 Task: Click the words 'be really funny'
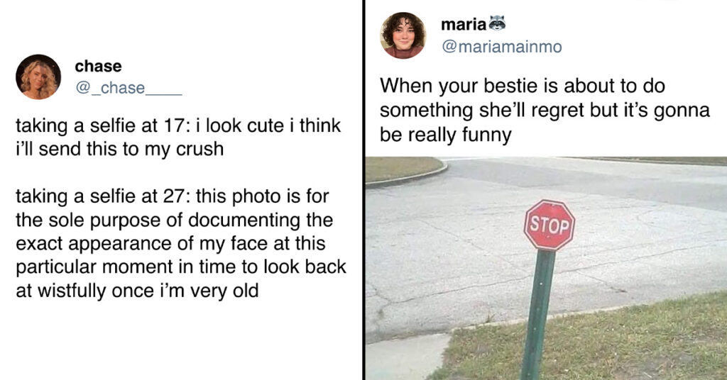tap(446, 135)
